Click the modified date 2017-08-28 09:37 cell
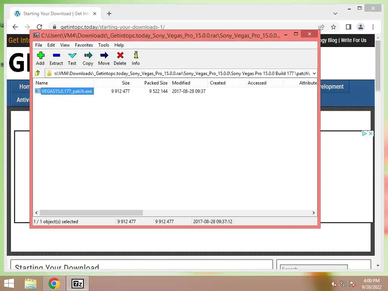The width and height of the screenshot is (388, 291). (x=189, y=91)
